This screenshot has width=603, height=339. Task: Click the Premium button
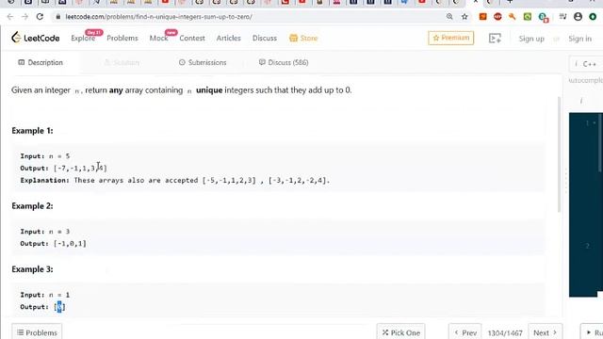click(450, 38)
